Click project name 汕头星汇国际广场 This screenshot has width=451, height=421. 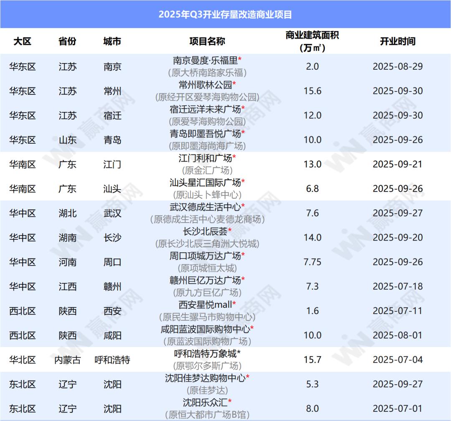tap(205, 183)
